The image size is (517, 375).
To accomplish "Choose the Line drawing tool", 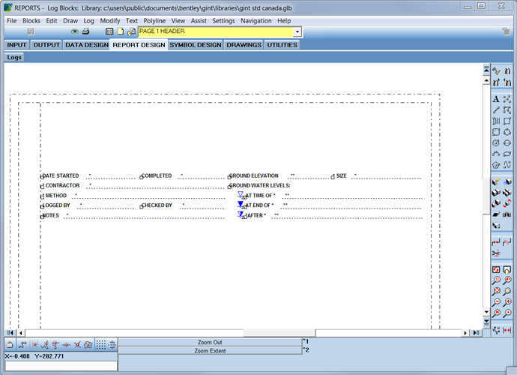I will coord(496,110).
